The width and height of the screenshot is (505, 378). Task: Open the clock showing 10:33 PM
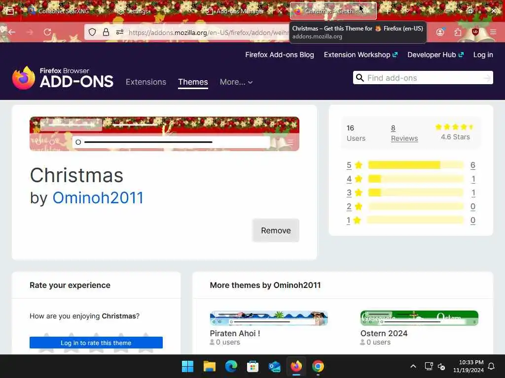469,366
